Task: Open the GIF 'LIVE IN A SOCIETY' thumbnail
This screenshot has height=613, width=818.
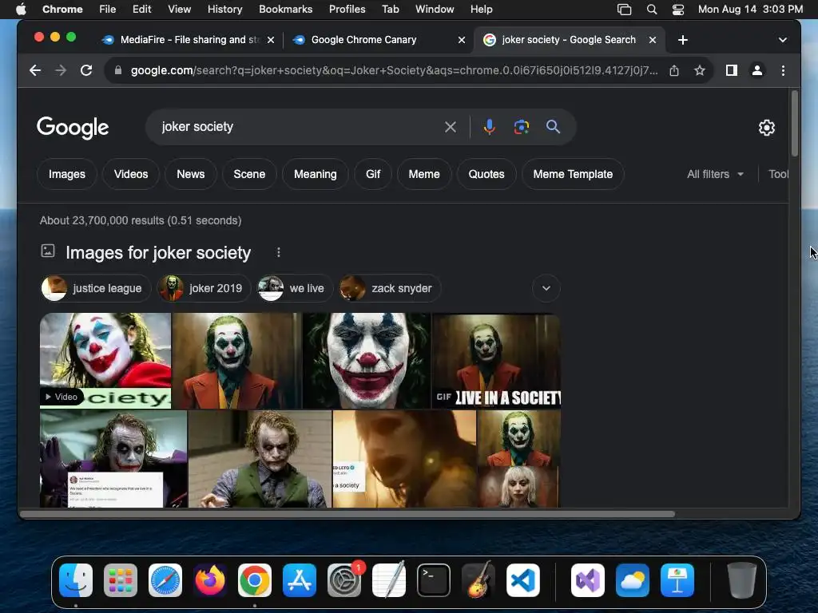Action: tap(496, 361)
